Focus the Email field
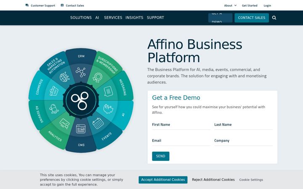 181,141
